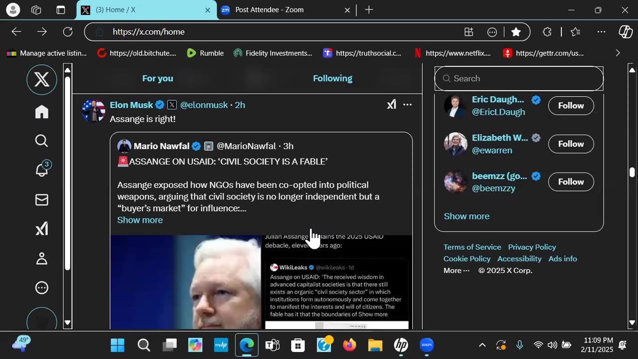Open Privacy Policy link

[x=532, y=247]
